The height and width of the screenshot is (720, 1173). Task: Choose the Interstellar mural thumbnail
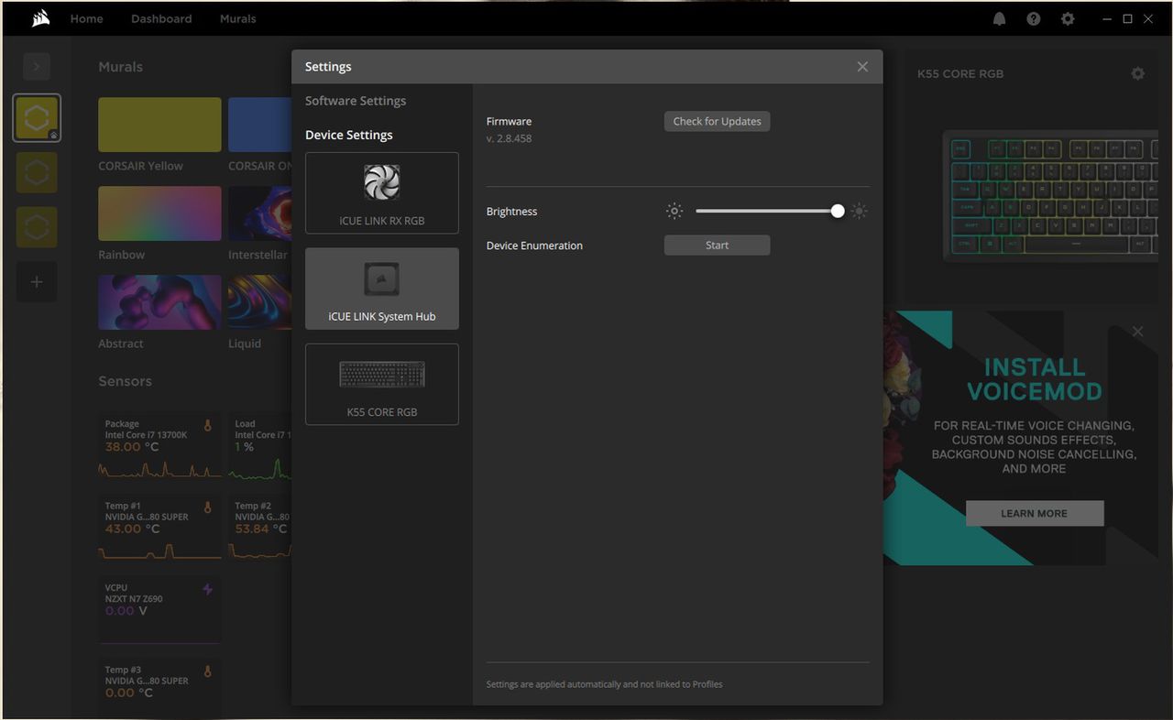pos(260,213)
